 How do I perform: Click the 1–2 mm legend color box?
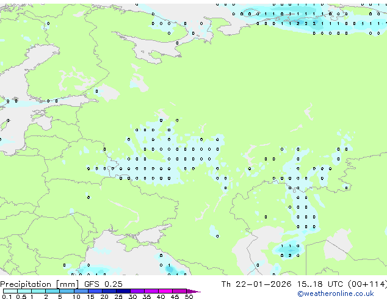click(38, 291)
